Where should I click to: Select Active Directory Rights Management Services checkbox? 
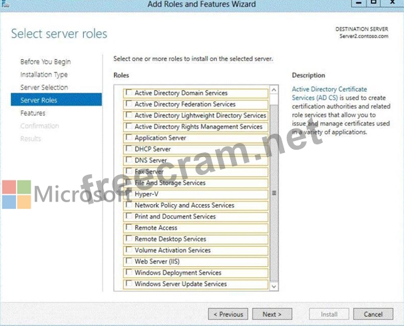pyautogui.click(x=129, y=126)
